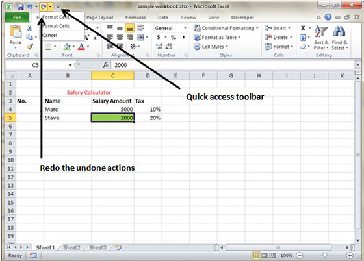Viewport: 364px width, 261px height.
Task: Click the Format Painter brush icon
Action: pos(30,47)
